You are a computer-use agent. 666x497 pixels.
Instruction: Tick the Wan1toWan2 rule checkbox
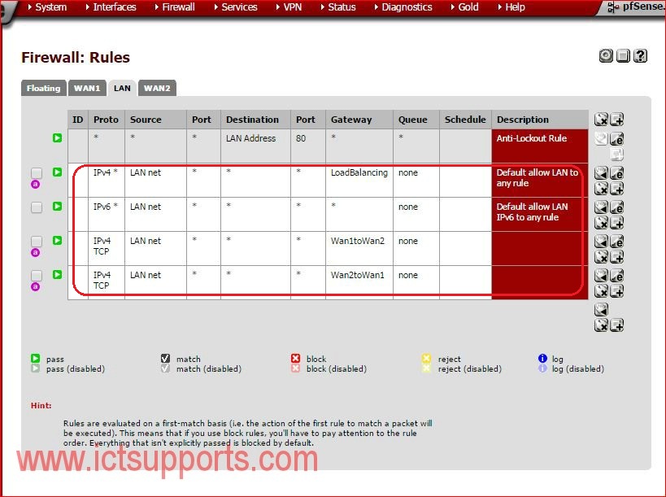(37, 241)
